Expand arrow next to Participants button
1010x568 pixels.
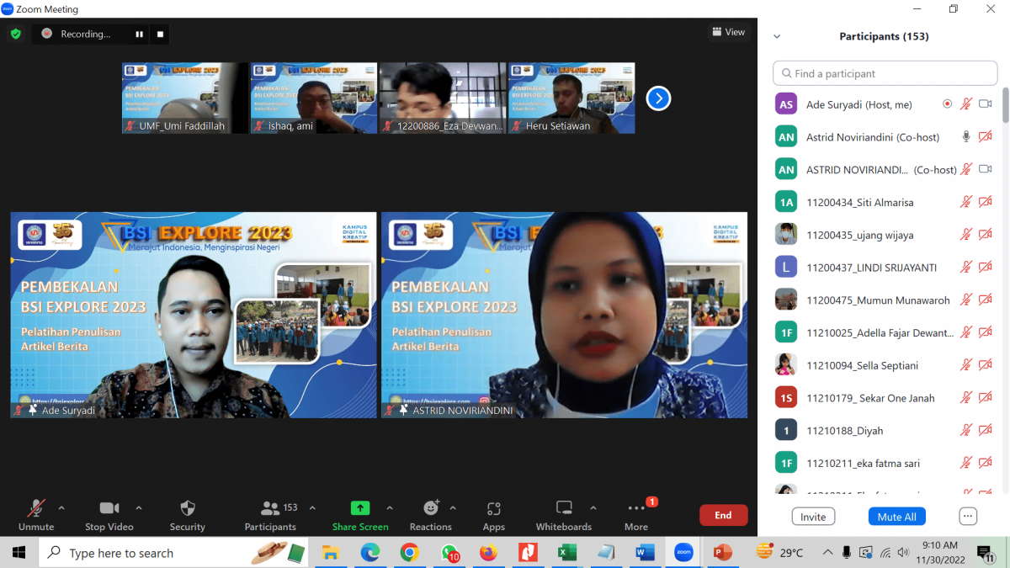tap(312, 508)
